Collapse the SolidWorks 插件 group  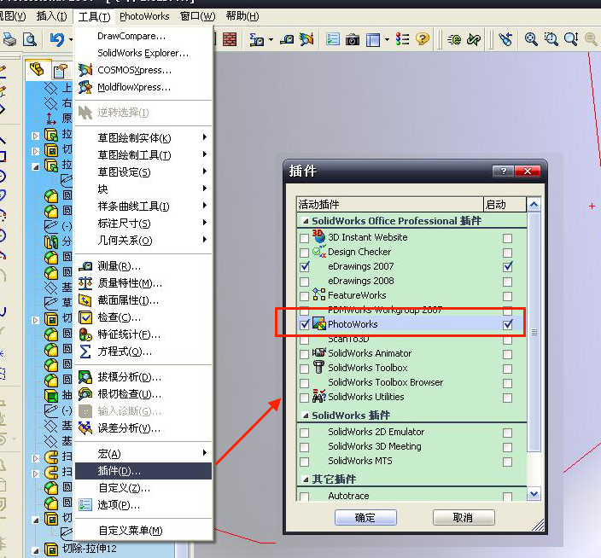[306, 416]
